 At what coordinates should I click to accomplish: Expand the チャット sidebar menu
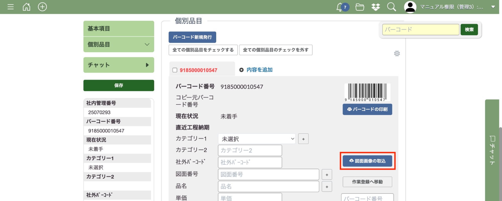(x=119, y=65)
